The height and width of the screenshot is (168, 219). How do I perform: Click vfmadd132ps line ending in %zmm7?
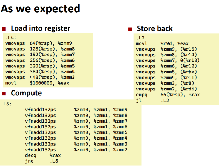[76, 121]
